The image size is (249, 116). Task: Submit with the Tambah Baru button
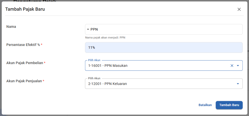click(x=229, y=105)
